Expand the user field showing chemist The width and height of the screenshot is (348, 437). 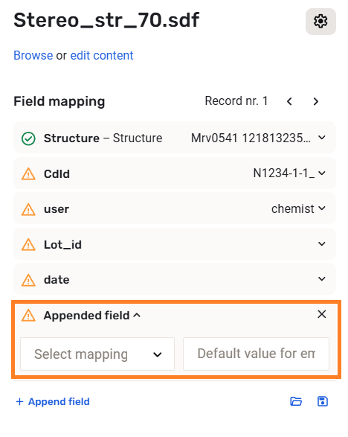click(x=175, y=208)
